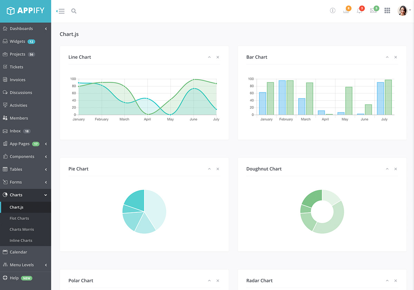Switch to Flot Charts page
Screen dimensions: 414x290
coord(19,218)
